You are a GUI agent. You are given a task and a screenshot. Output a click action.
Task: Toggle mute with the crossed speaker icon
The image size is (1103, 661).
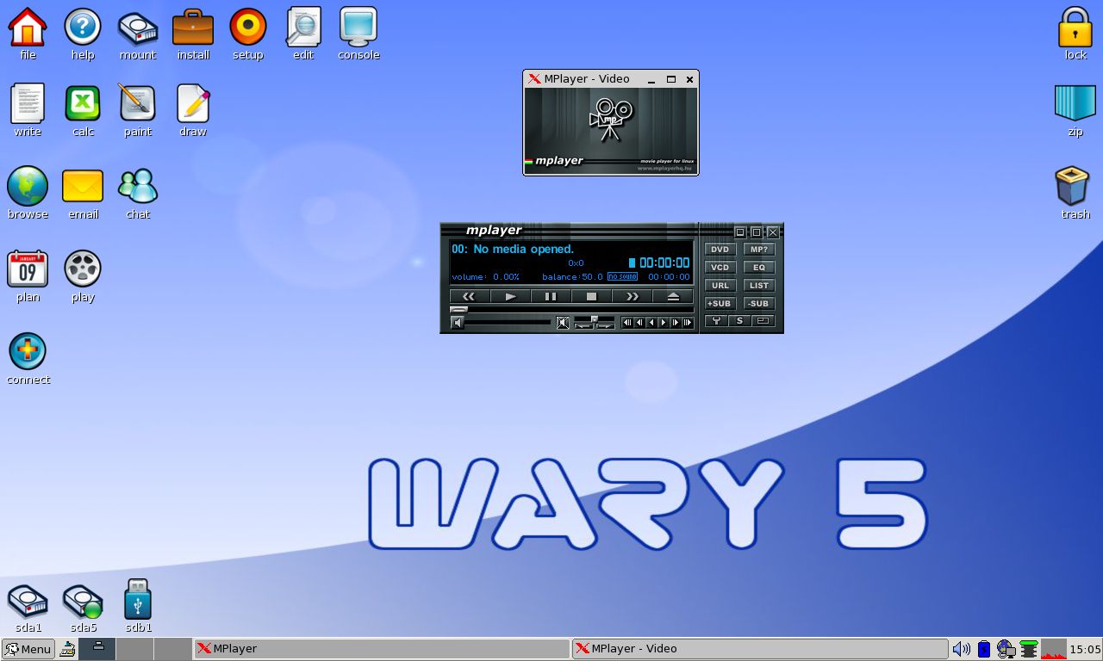(x=563, y=323)
